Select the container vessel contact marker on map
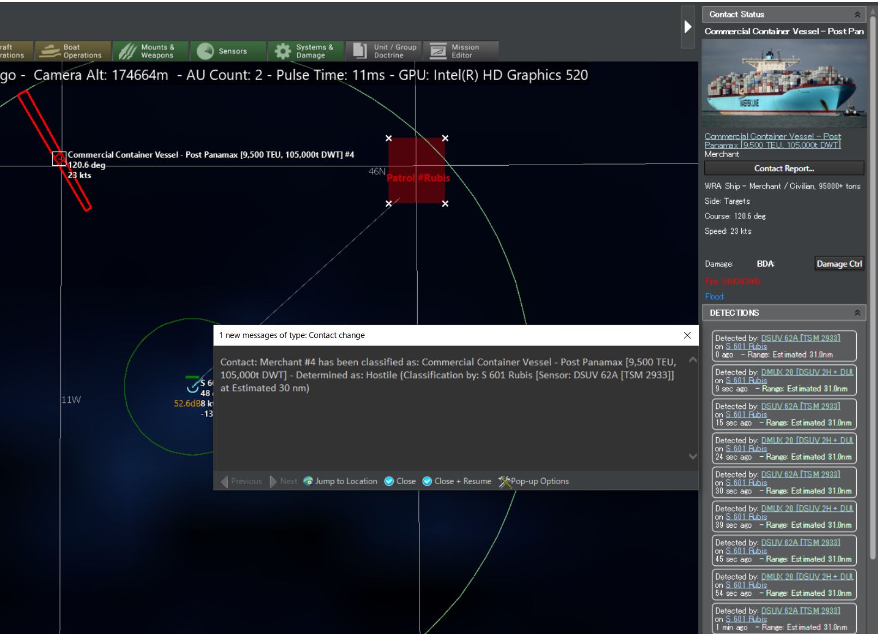878x634 pixels. [x=59, y=159]
